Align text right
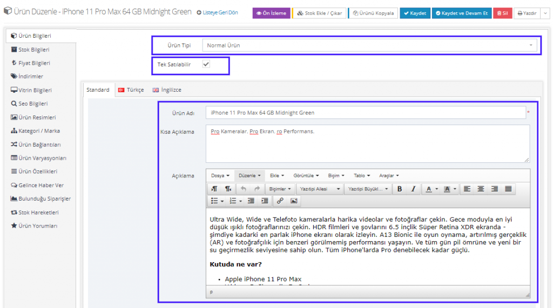 [x=495, y=189]
